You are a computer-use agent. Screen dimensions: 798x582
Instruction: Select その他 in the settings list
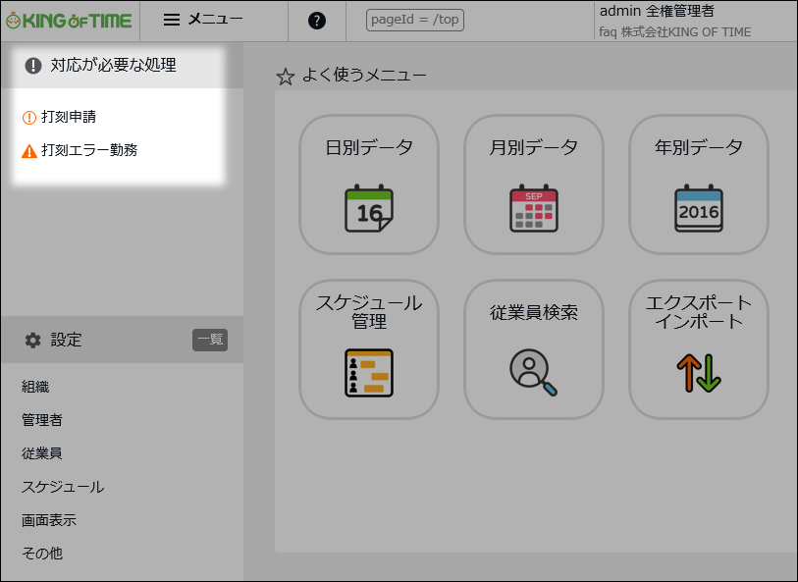(x=42, y=553)
